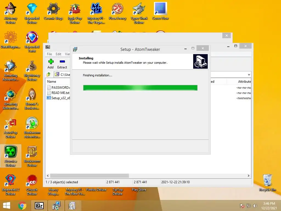Click the scroll left arrow in 7-Zip
The width and height of the screenshot is (281, 211).
tap(48, 176)
